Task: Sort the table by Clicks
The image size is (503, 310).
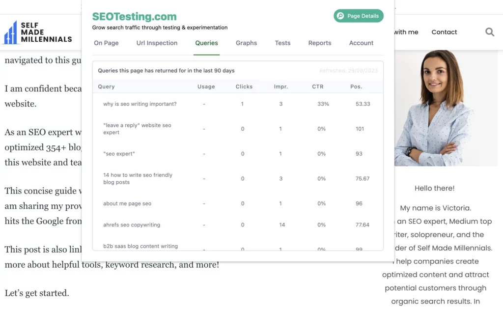Action: 244,86
